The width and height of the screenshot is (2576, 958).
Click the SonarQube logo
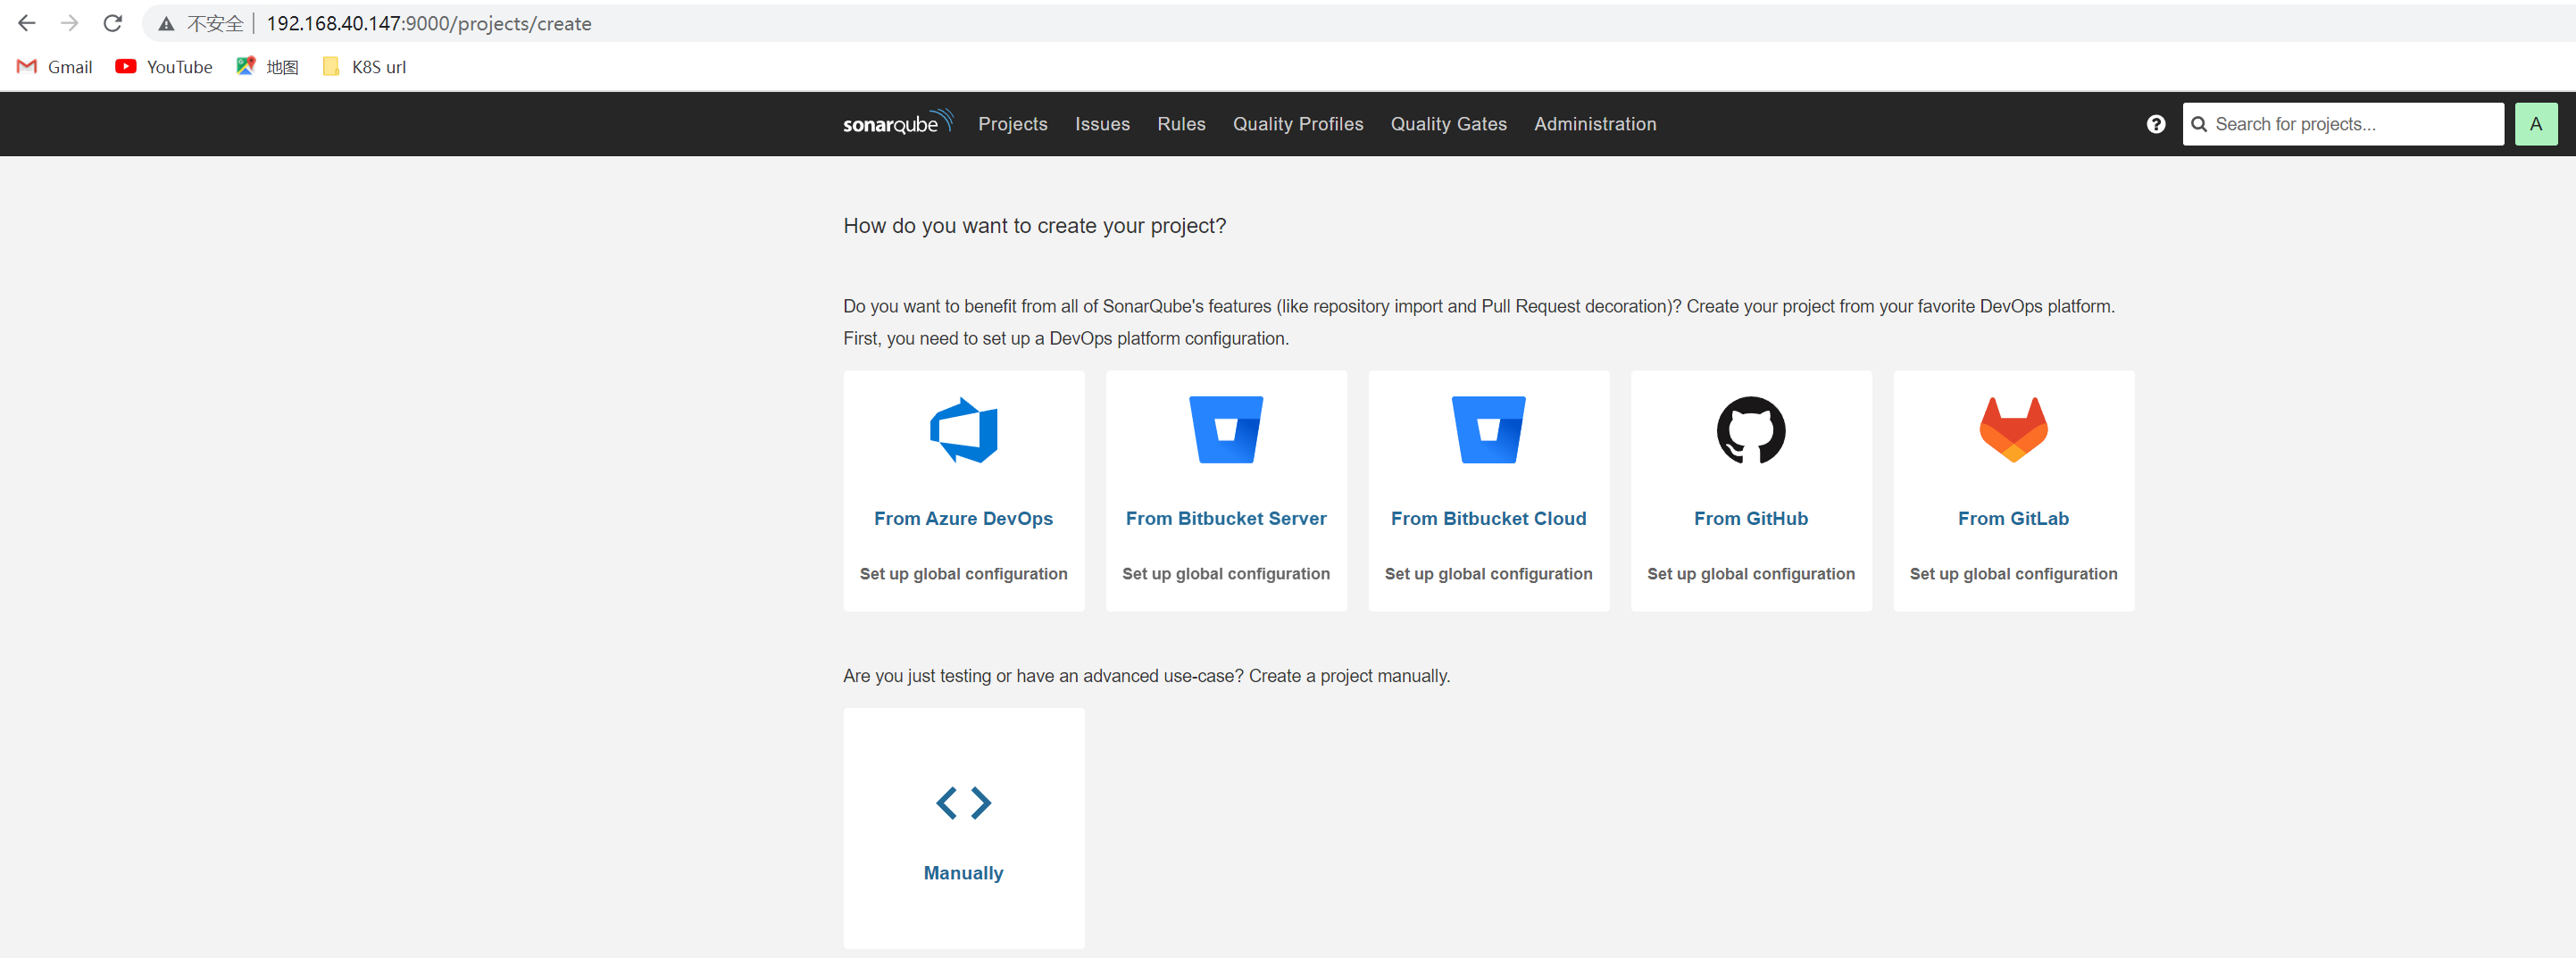(897, 123)
